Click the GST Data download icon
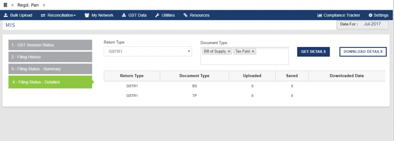This screenshot has height=141, width=394. tap(124, 15)
